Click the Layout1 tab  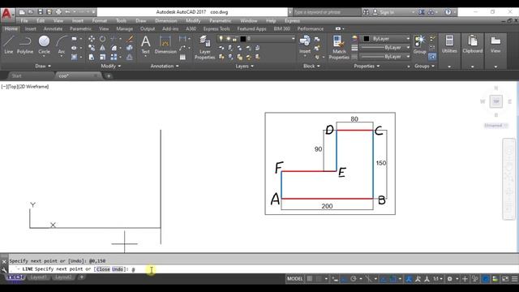click(x=38, y=277)
